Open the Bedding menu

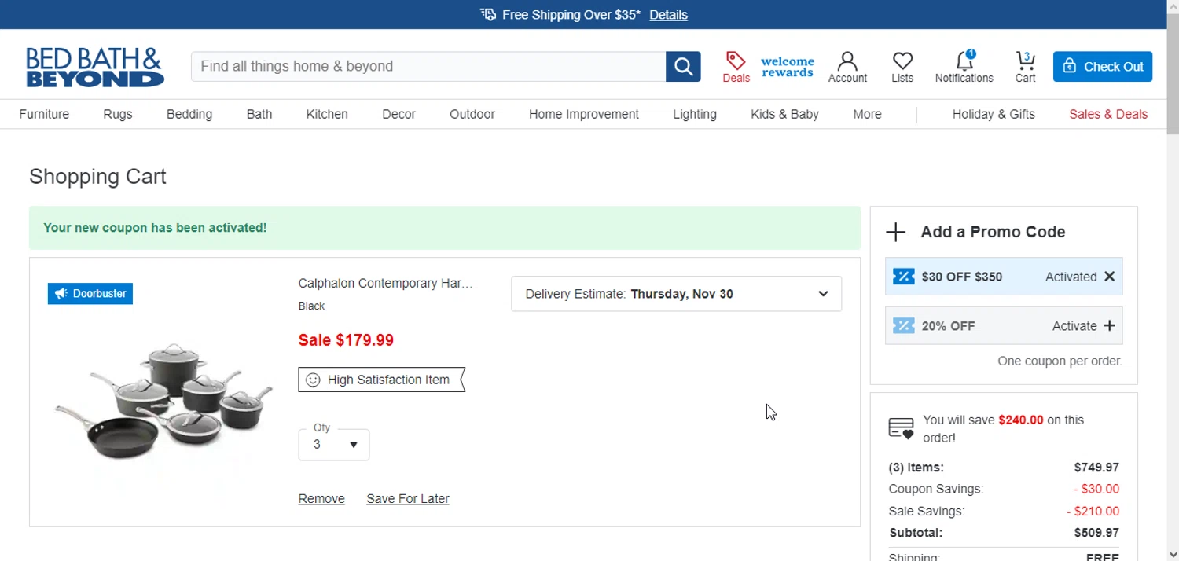point(189,114)
